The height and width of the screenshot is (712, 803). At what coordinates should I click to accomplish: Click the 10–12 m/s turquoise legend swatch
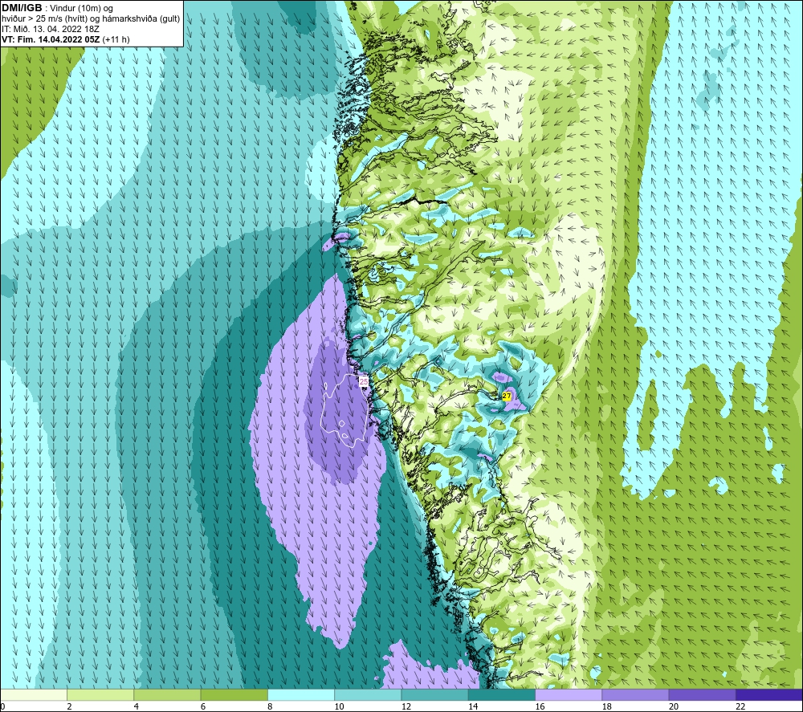point(368,695)
